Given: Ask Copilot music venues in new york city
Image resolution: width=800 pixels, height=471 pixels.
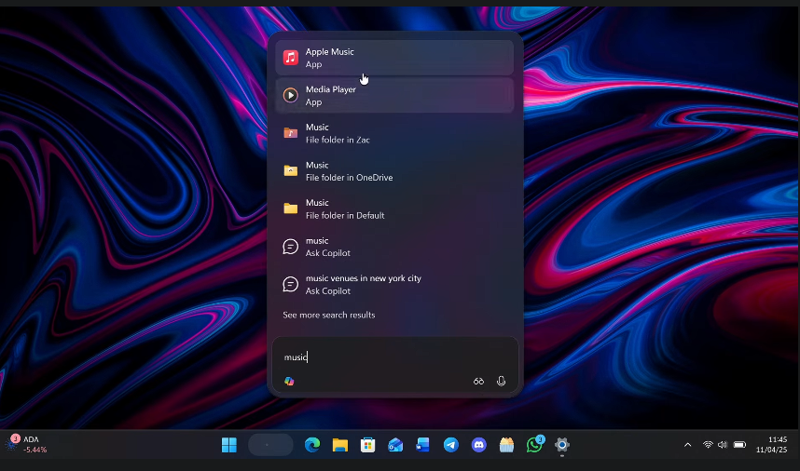Looking at the screenshot, I should 393,284.
